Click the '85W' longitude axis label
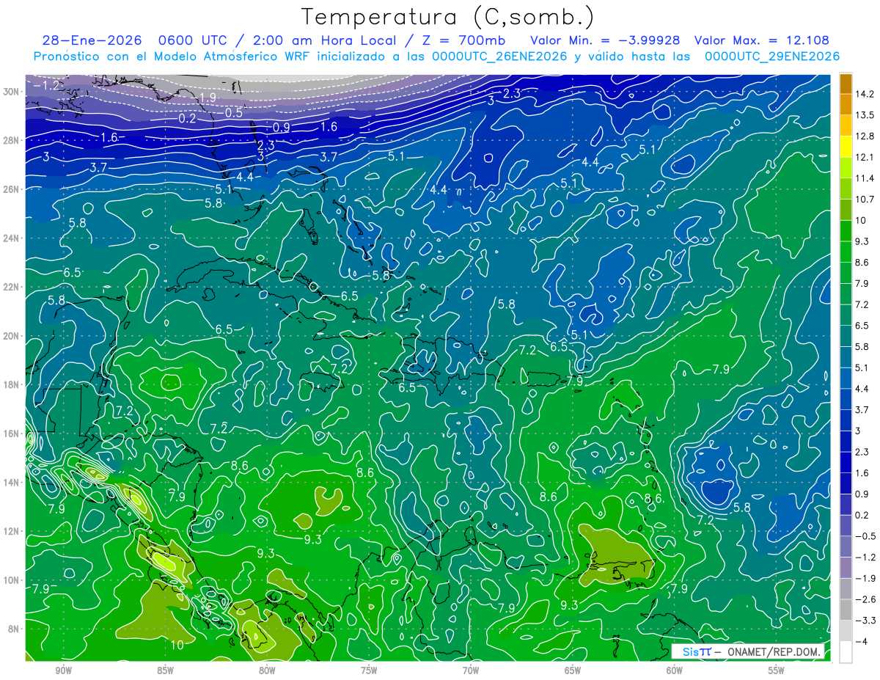 coord(165,670)
